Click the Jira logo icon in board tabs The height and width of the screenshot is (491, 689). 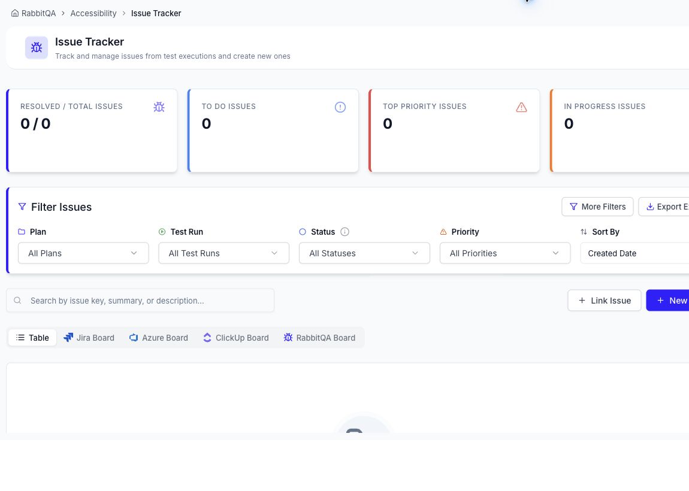click(x=68, y=337)
